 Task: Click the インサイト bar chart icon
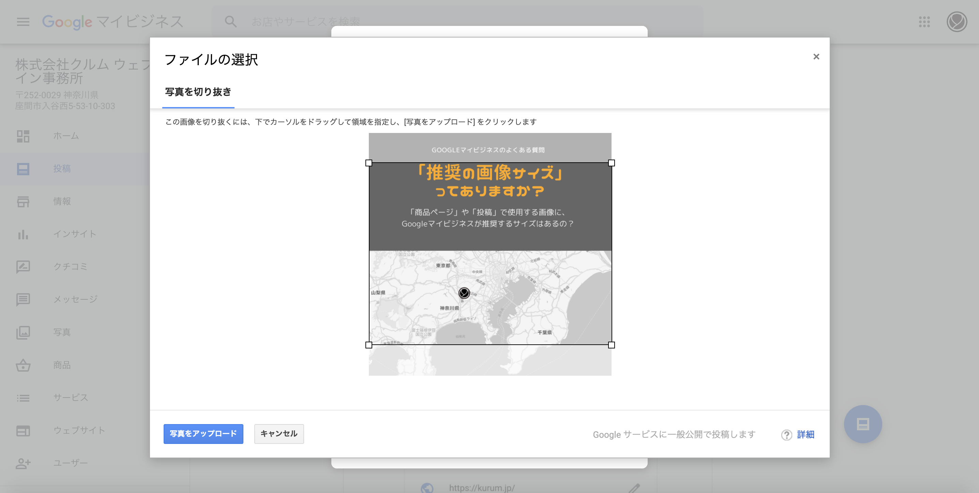click(x=23, y=234)
